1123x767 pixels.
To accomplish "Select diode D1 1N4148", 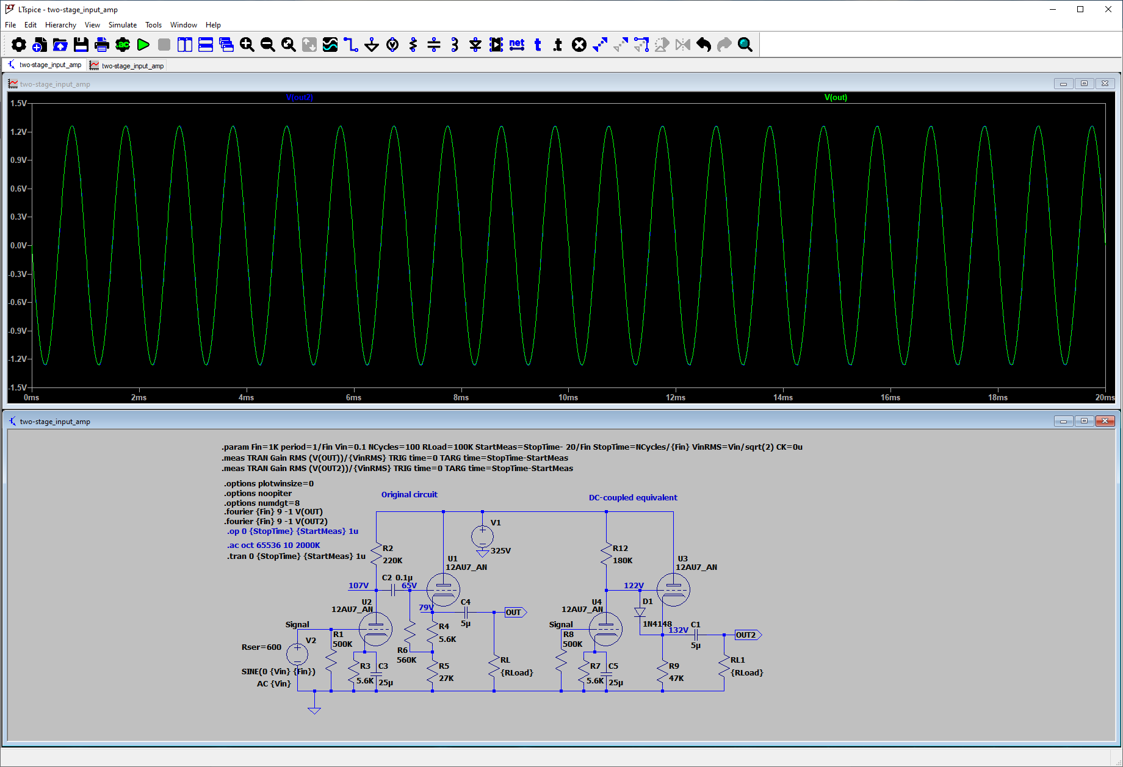I will tap(640, 612).
